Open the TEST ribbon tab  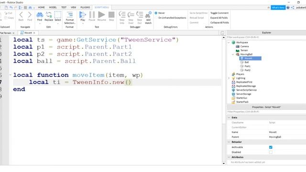pos(64,8)
